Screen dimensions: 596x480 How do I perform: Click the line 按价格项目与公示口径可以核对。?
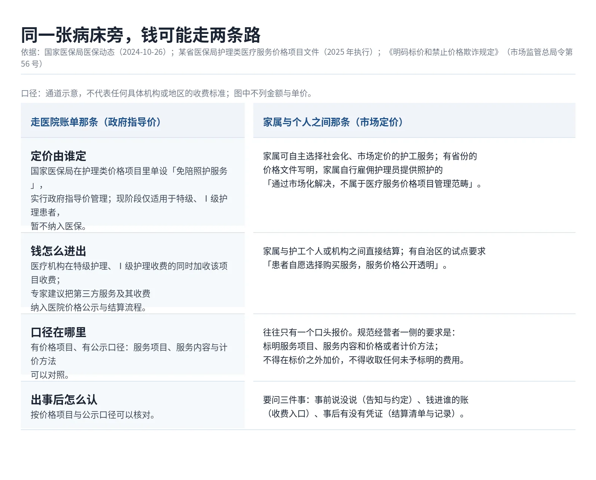(93, 415)
